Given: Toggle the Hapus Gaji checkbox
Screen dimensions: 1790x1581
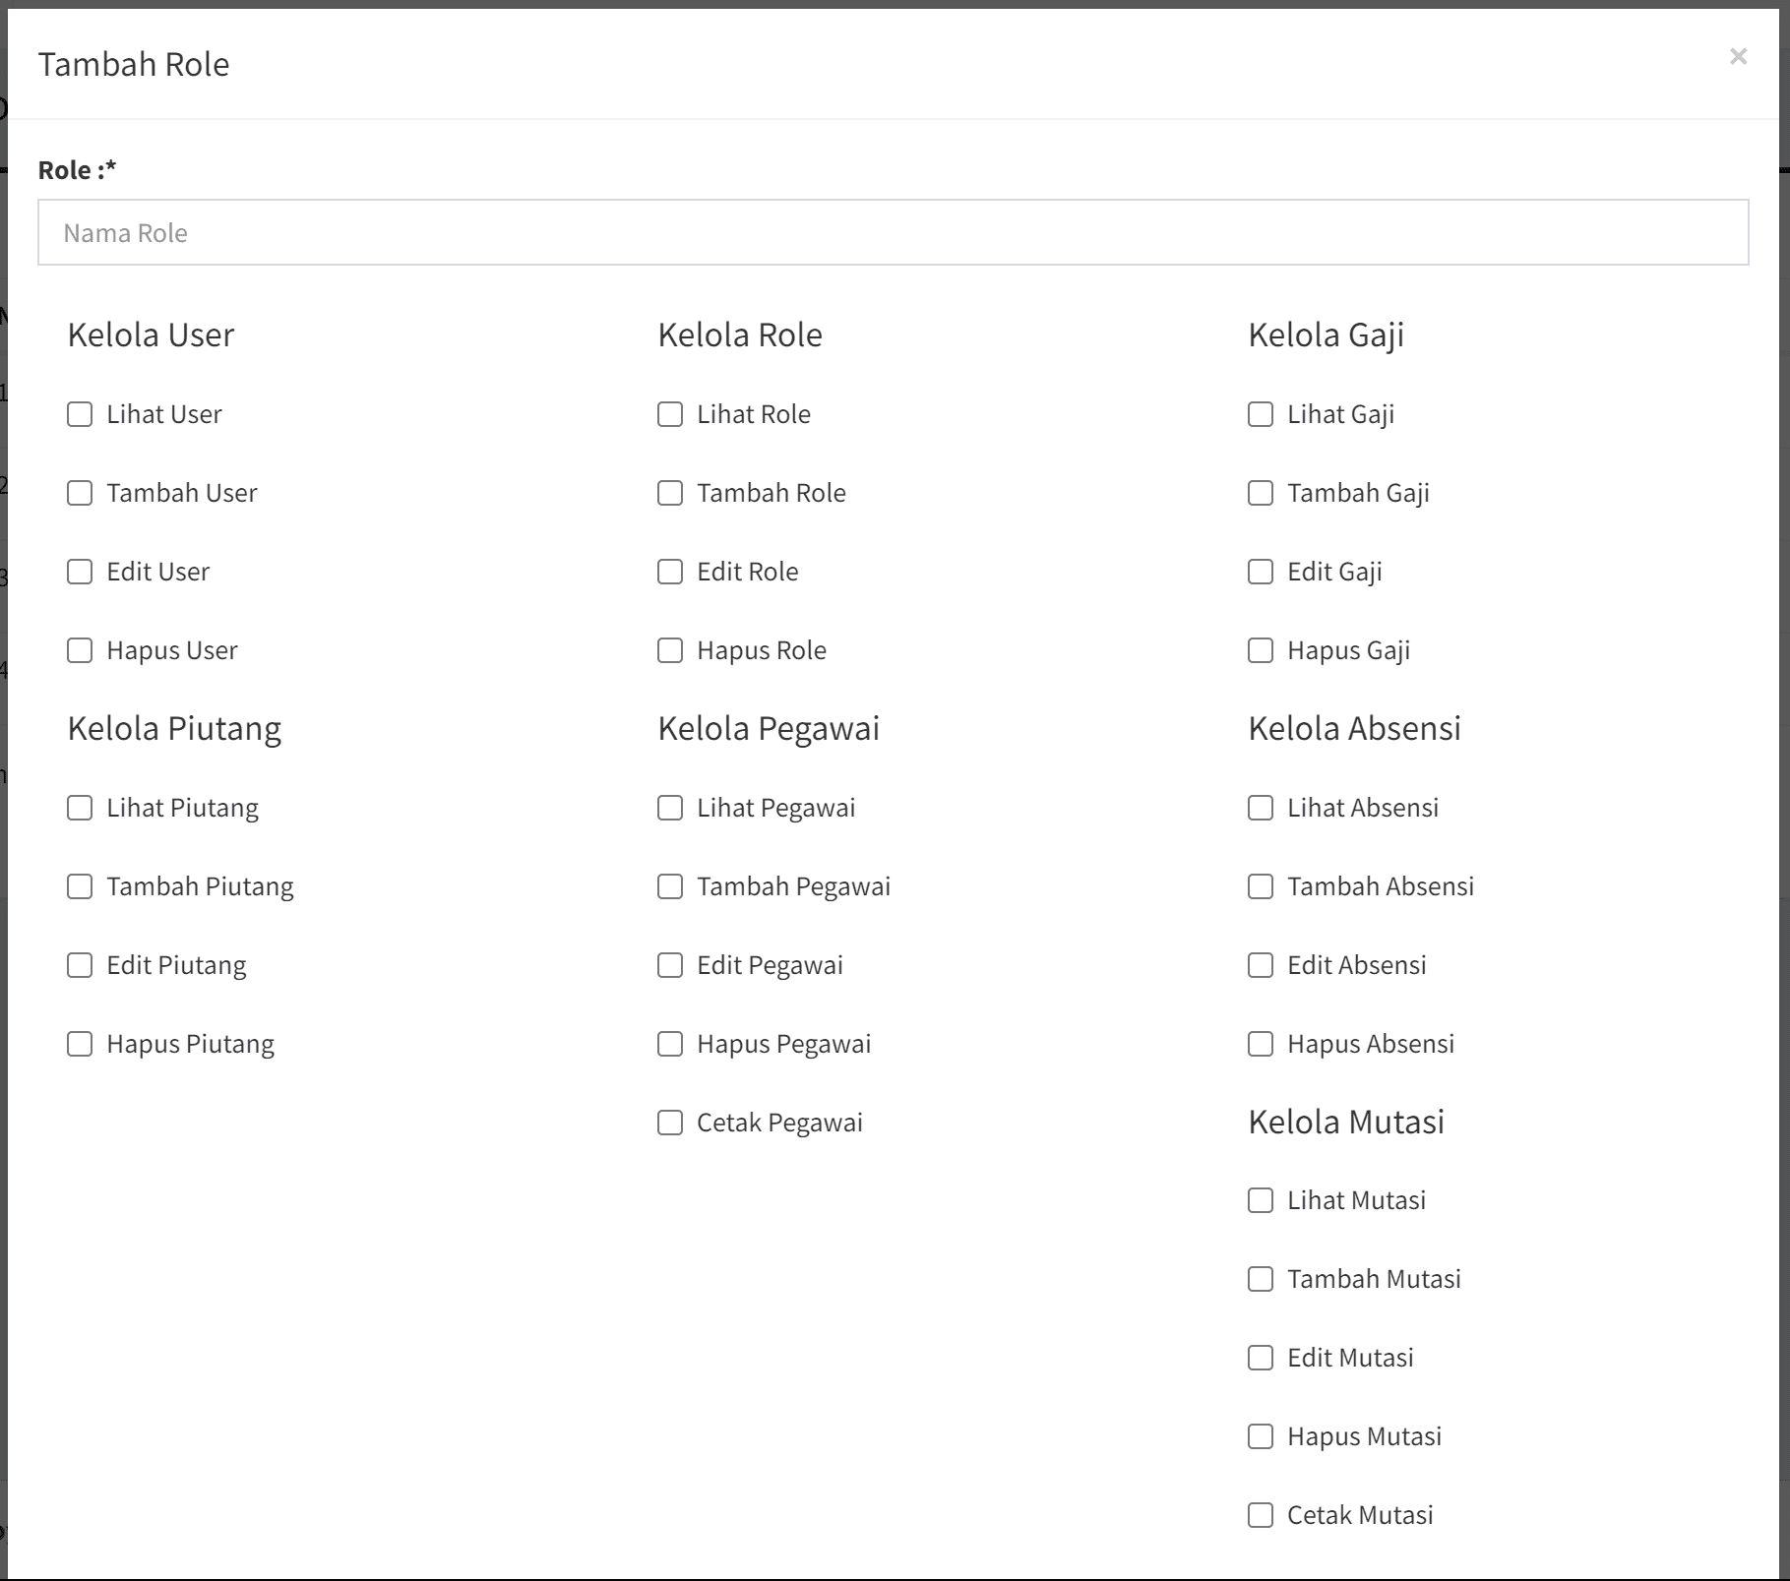Looking at the screenshot, I should (x=1261, y=650).
